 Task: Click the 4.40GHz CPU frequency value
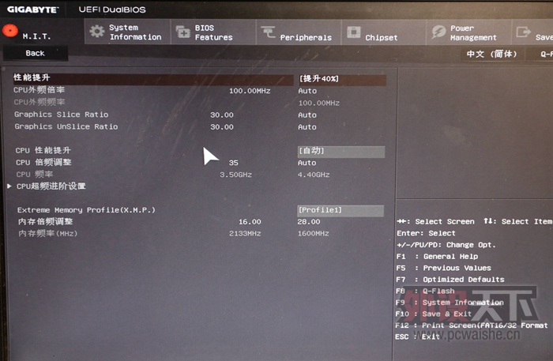coord(314,175)
